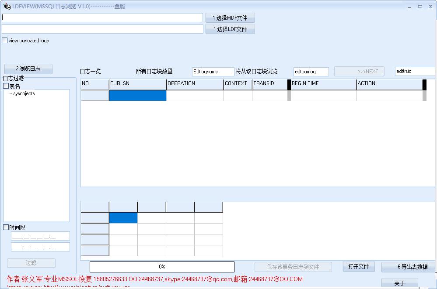Minimize the LDFVIEW window

tap(410, 7)
